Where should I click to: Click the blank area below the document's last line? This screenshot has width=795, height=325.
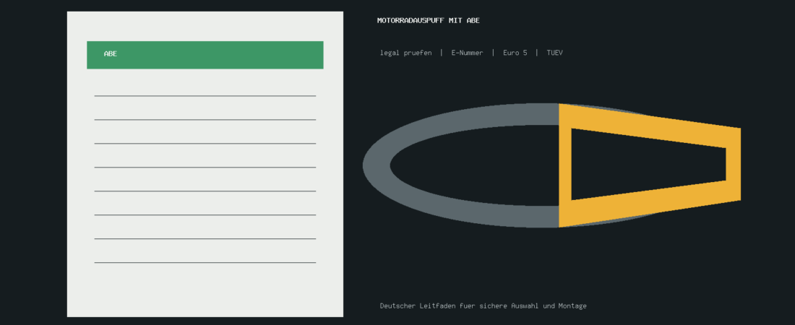[x=205, y=290]
